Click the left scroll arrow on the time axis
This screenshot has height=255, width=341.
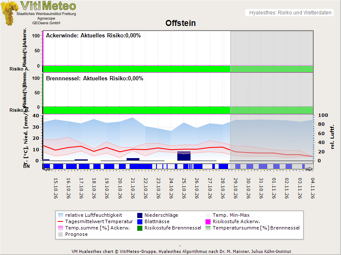click(x=47, y=169)
